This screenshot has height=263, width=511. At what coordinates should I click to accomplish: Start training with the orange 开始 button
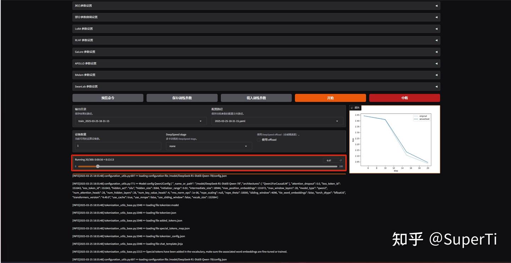(x=330, y=98)
